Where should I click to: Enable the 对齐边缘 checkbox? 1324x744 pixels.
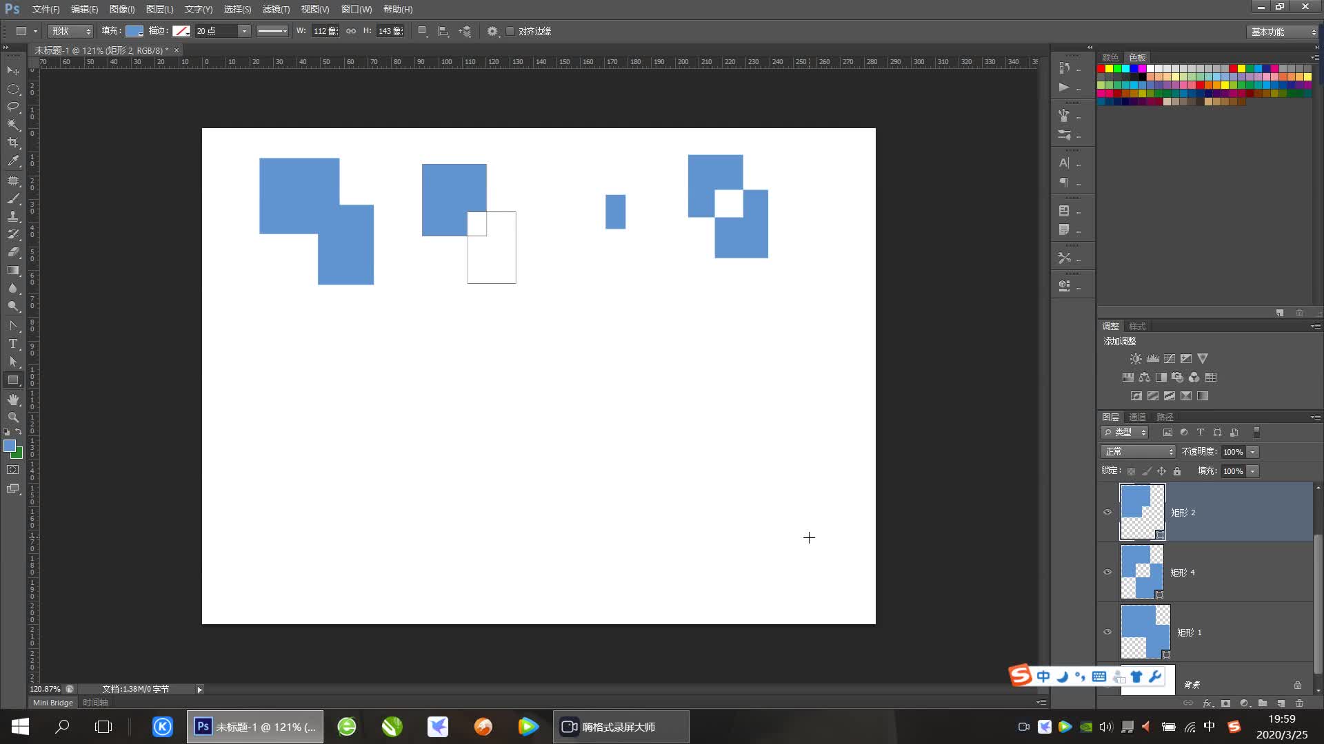[x=510, y=31]
